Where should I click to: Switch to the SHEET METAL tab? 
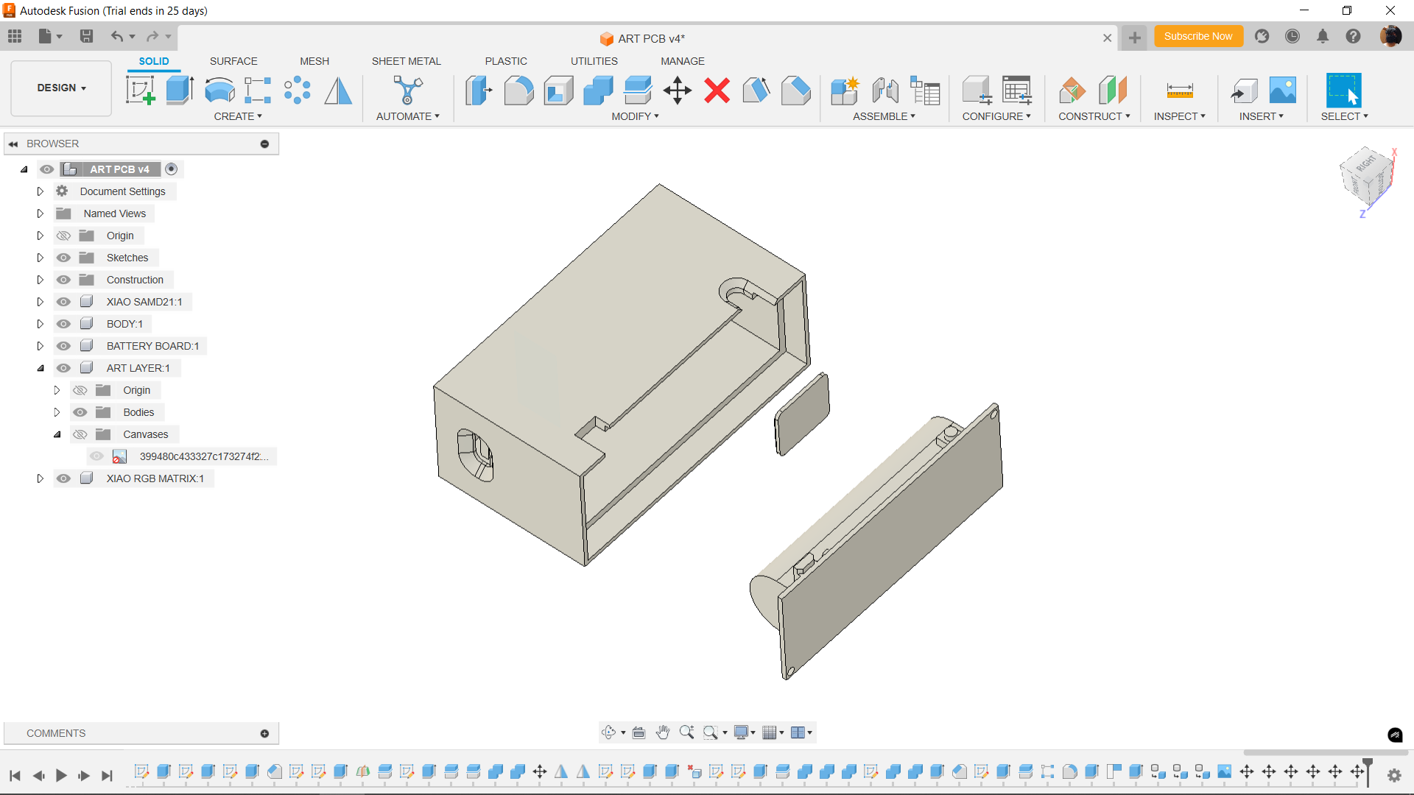(x=407, y=61)
